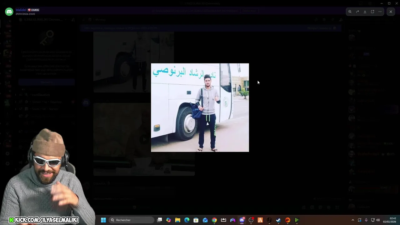Click the Discord logo avatar at top left
Image resolution: width=400 pixels, height=225 pixels.
pos(9,12)
